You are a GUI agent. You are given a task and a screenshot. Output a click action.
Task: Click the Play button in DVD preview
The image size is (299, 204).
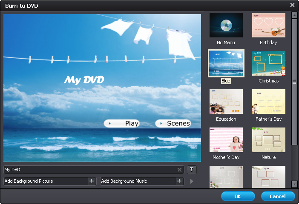(122, 124)
